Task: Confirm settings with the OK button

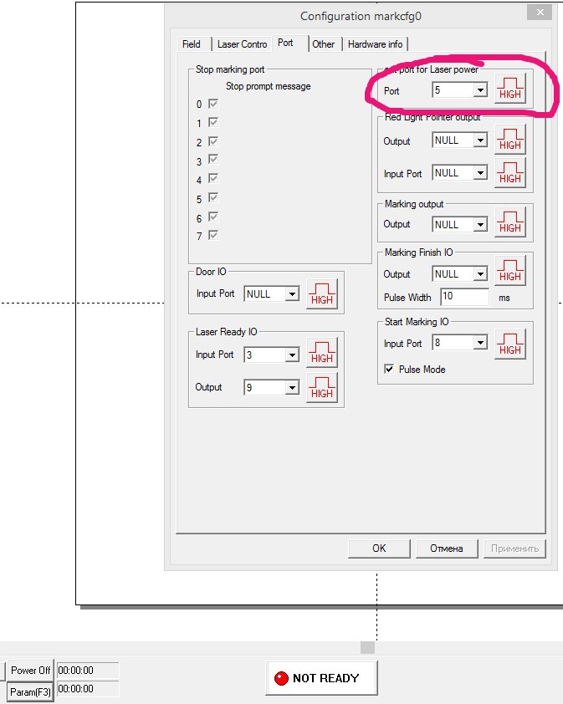Action: click(x=379, y=548)
